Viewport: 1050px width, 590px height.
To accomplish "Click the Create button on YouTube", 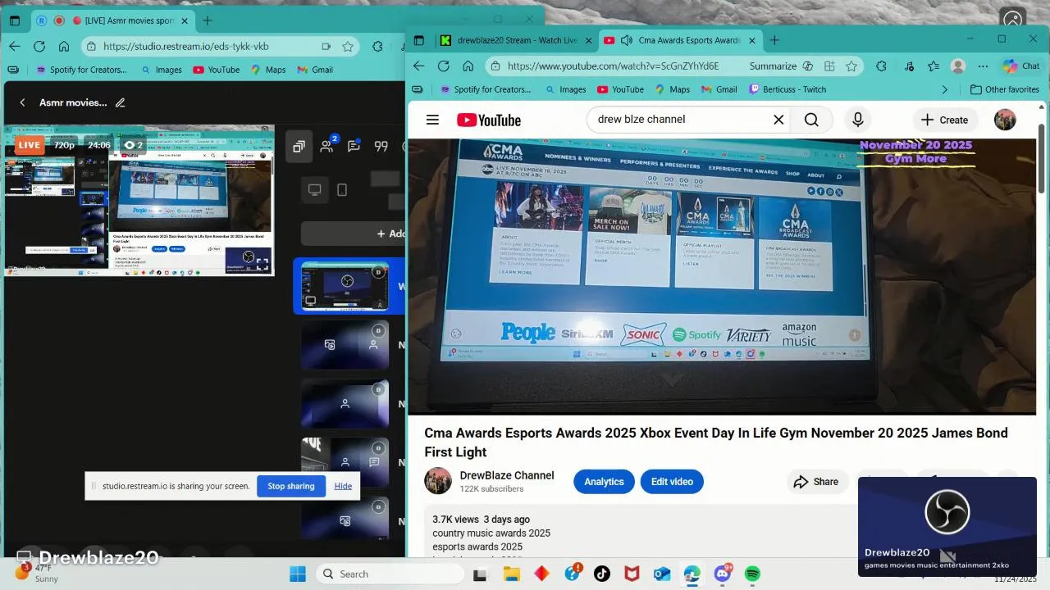I will tap(945, 120).
